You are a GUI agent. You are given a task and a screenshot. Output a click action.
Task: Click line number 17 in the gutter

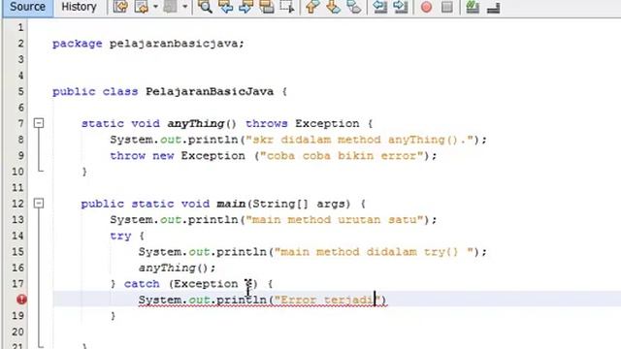[x=17, y=284]
